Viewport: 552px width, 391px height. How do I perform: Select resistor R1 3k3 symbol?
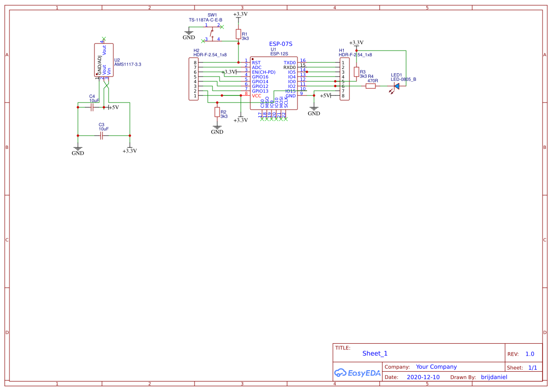pyautogui.click(x=238, y=34)
